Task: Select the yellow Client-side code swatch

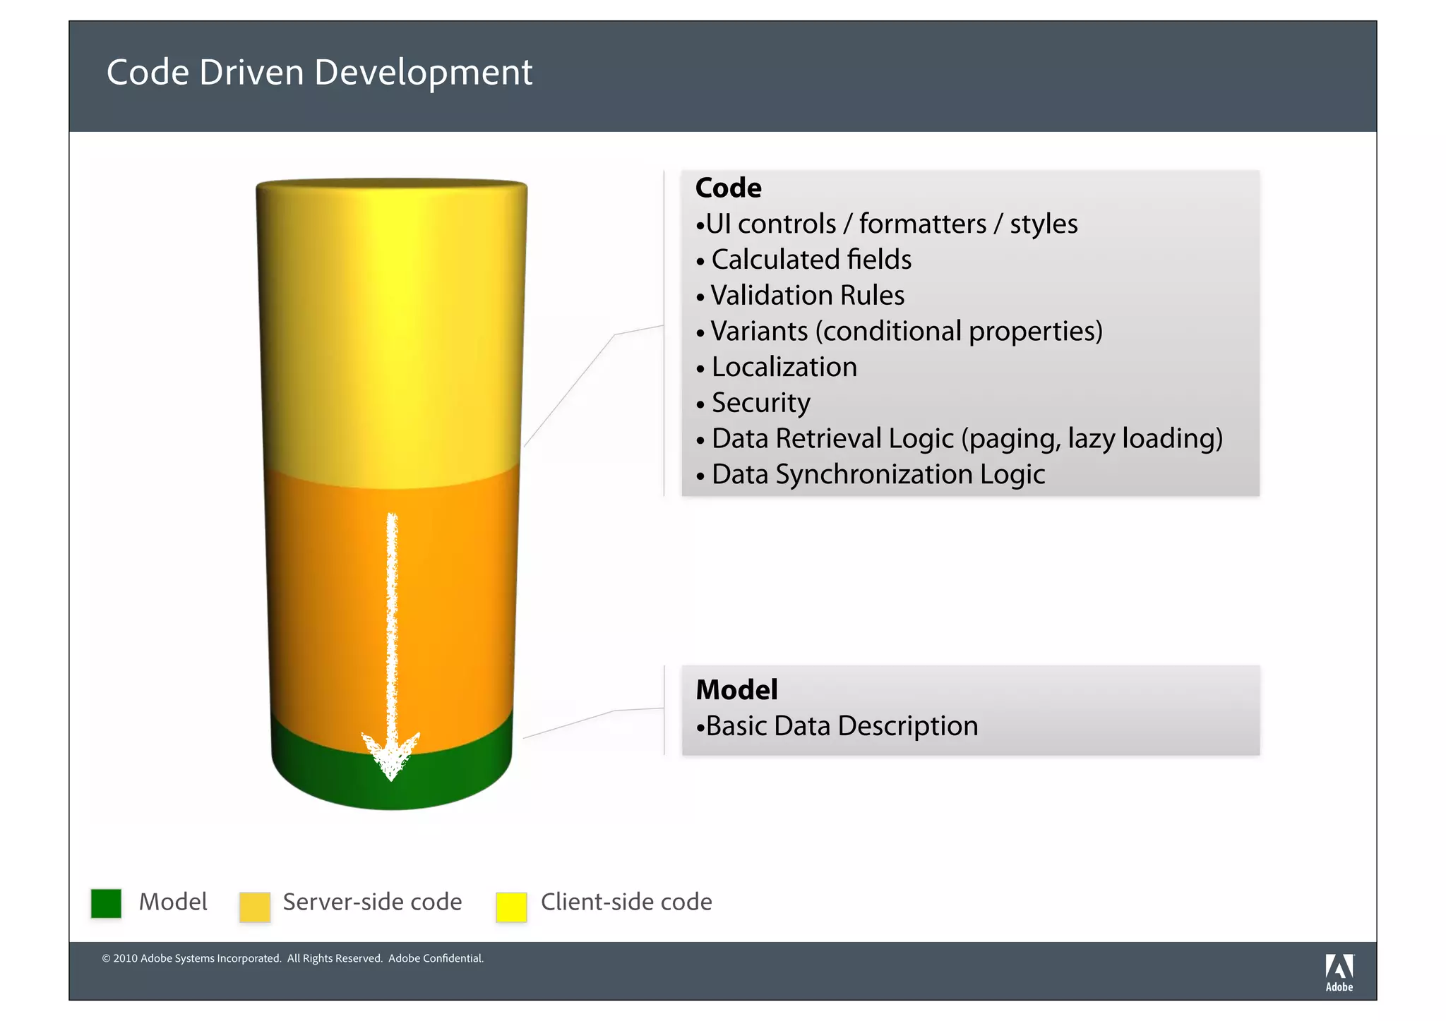Action: [x=511, y=907]
